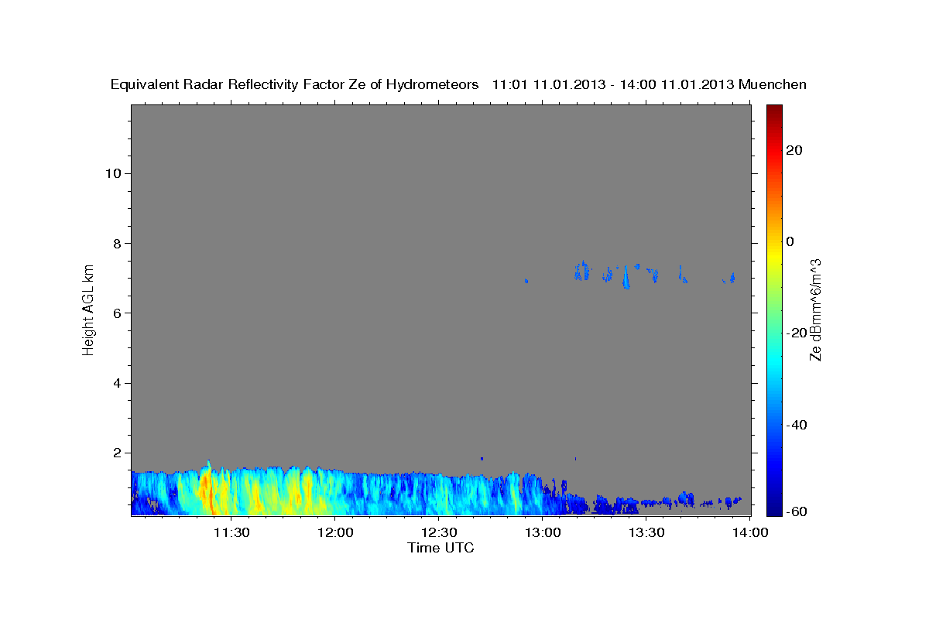Click the "Muenchen" location label in the title
The height and width of the screenshot is (619, 929).
point(773,84)
